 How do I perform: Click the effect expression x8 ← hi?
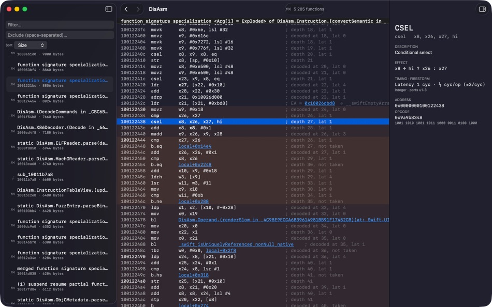pyautogui.click(x=421, y=68)
